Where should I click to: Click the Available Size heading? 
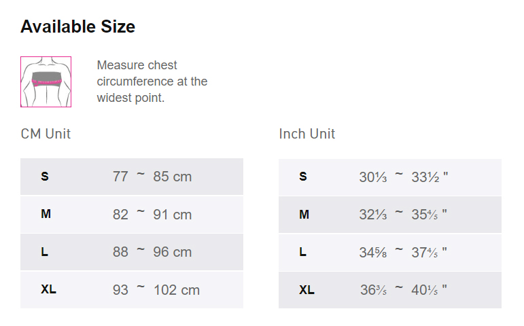click(77, 26)
